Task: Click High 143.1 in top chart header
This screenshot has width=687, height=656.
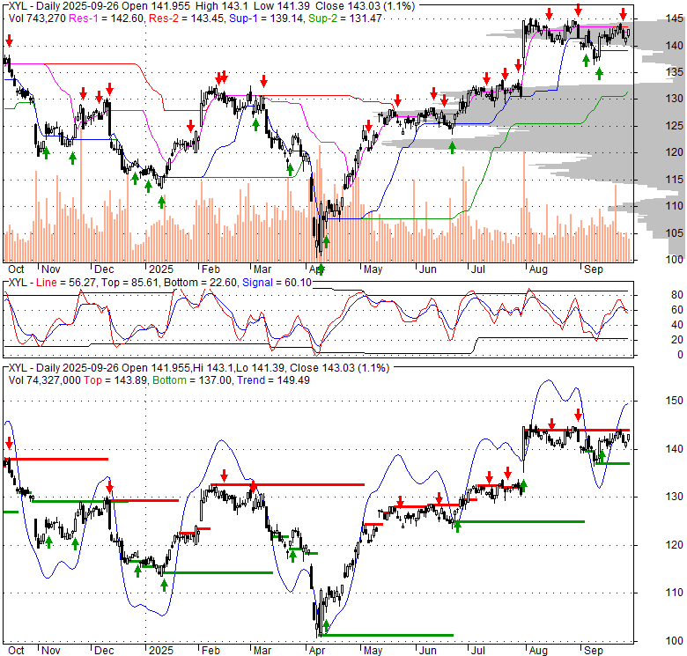Action: (222, 6)
